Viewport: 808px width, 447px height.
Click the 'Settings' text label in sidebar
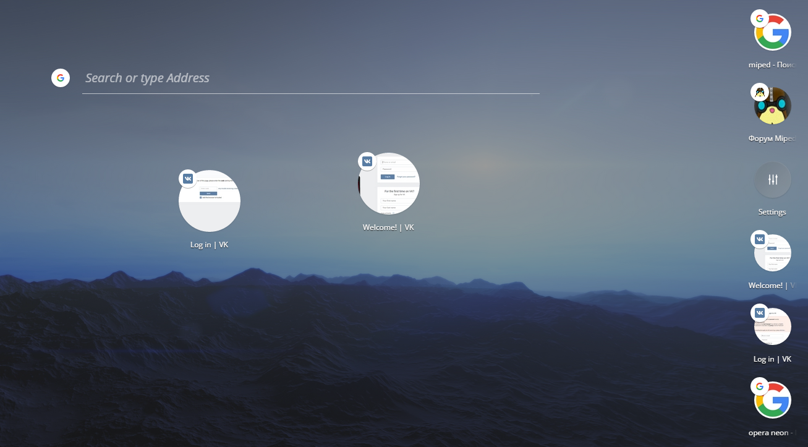pos(772,212)
